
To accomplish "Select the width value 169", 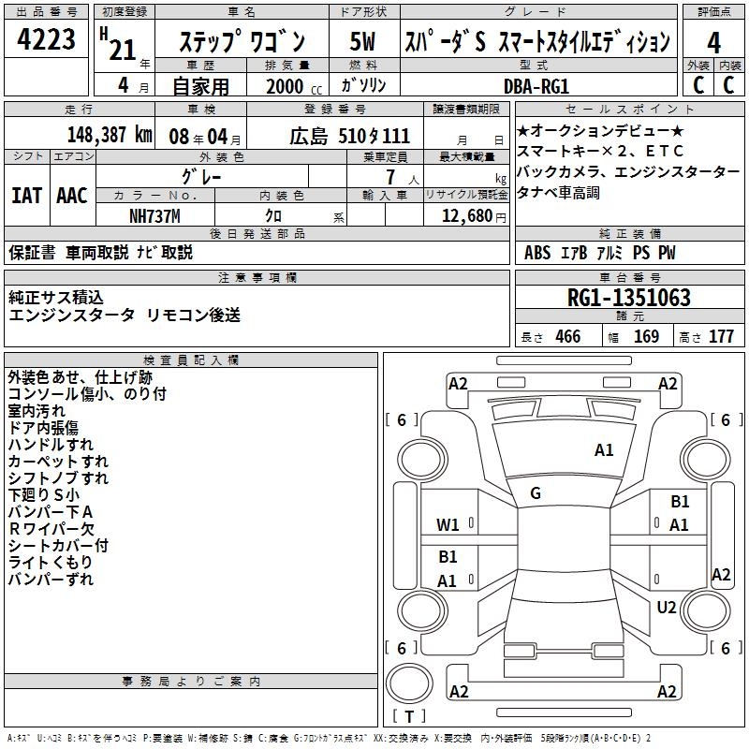I will tap(646, 336).
